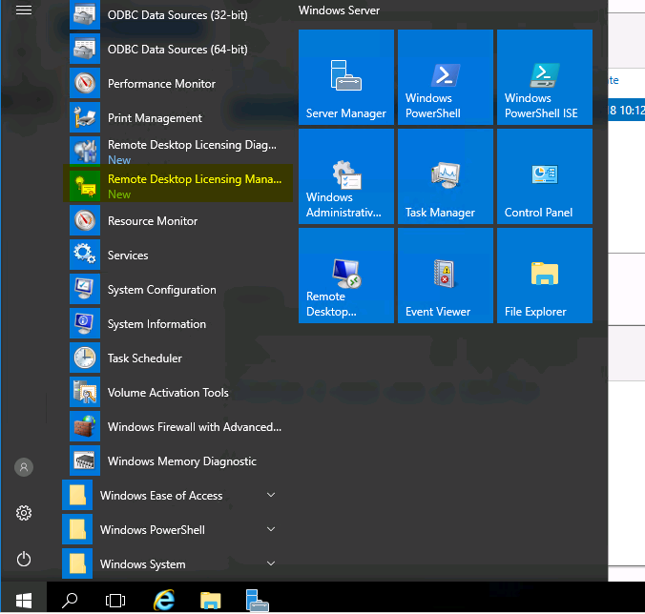Open taskbar Search magnifier
Viewport: 645px width, 614px height.
pos(70,601)
